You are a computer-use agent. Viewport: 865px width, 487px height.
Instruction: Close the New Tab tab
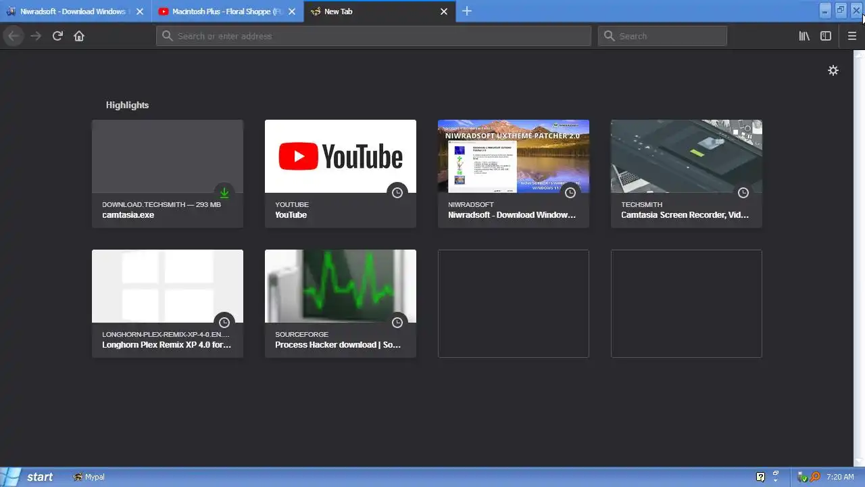pos(444,11)
